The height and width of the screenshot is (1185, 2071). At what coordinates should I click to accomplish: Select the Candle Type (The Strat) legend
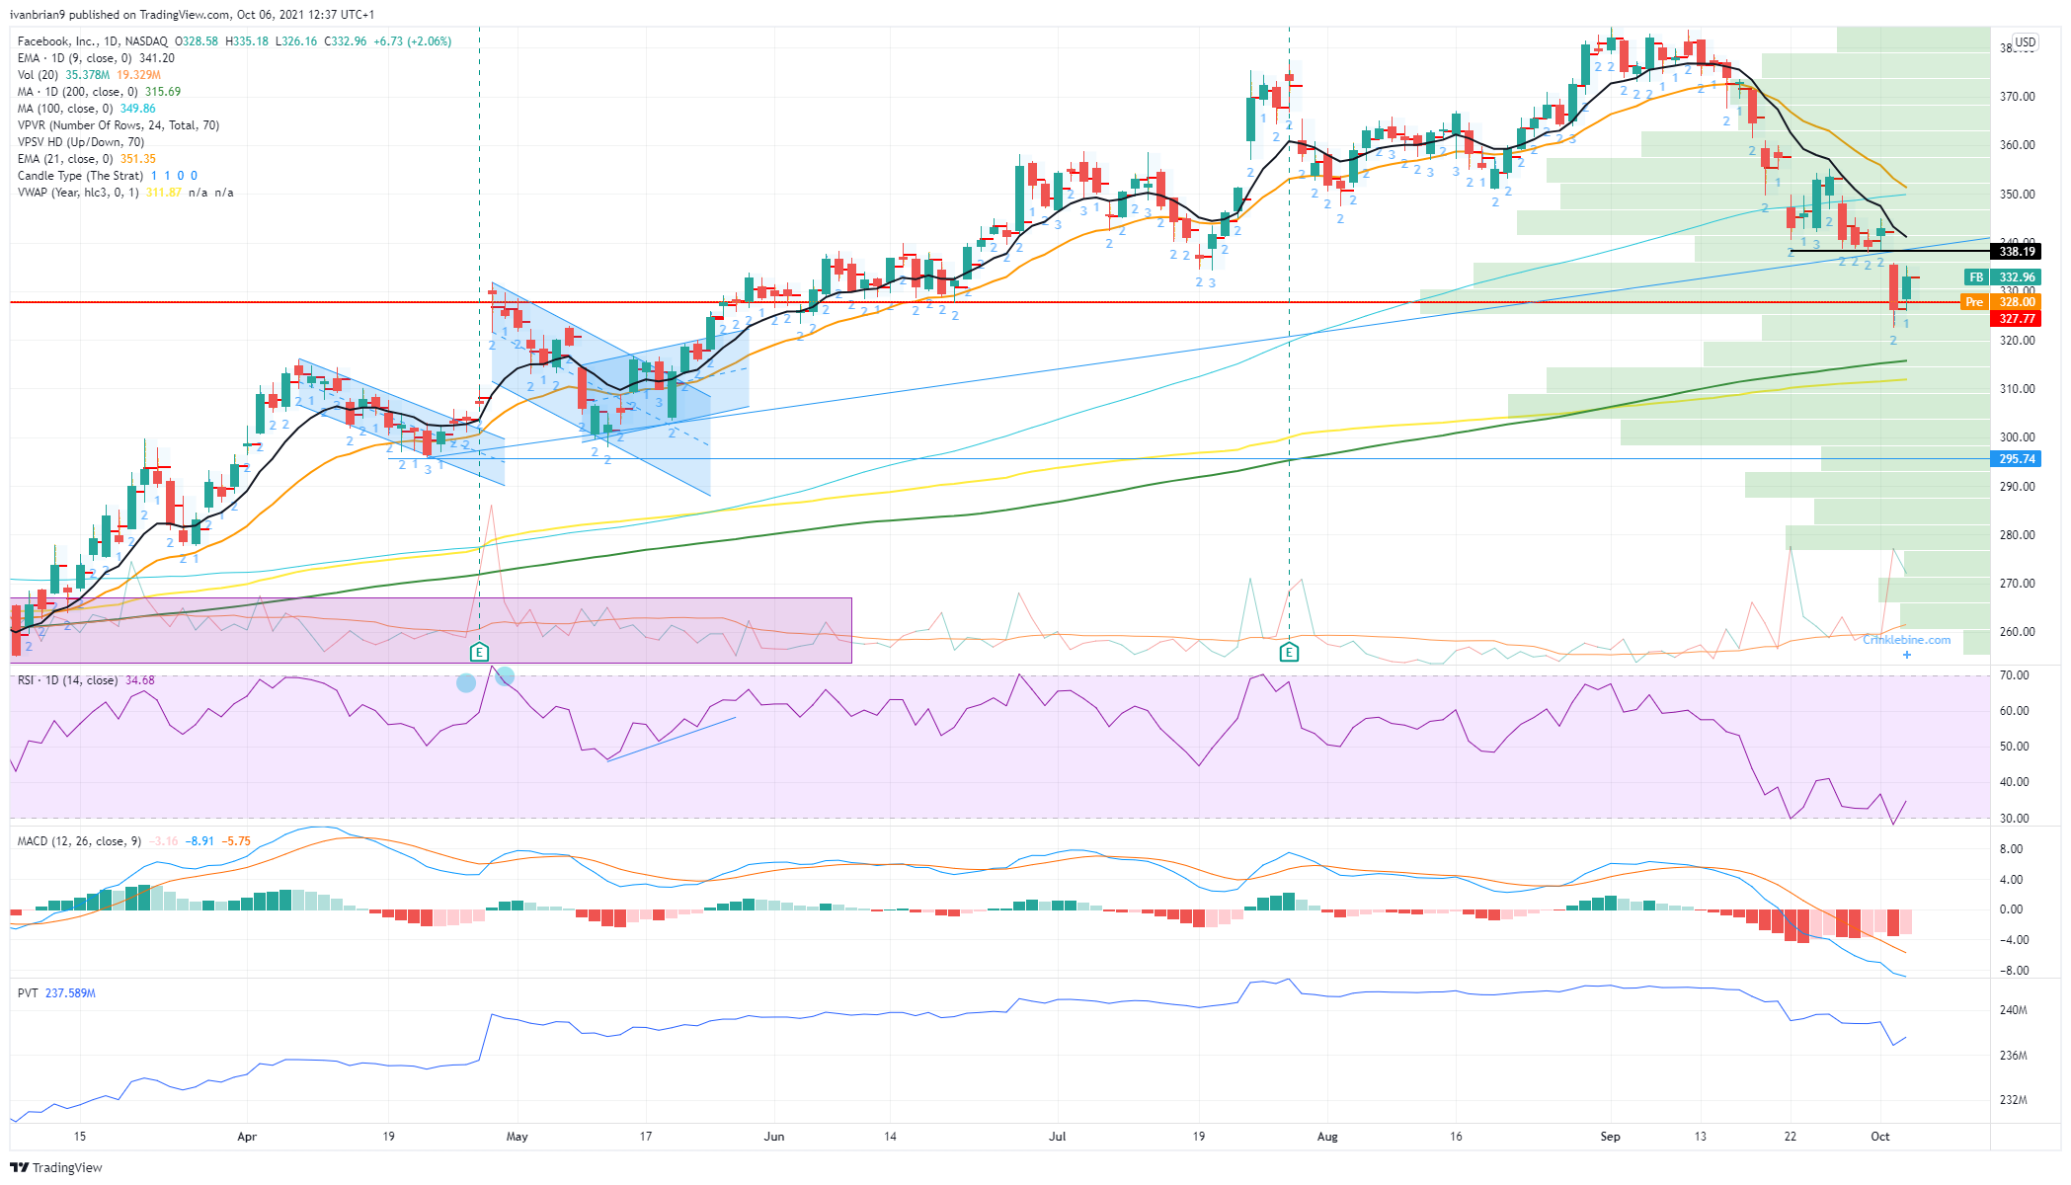(x=80, y=176)
